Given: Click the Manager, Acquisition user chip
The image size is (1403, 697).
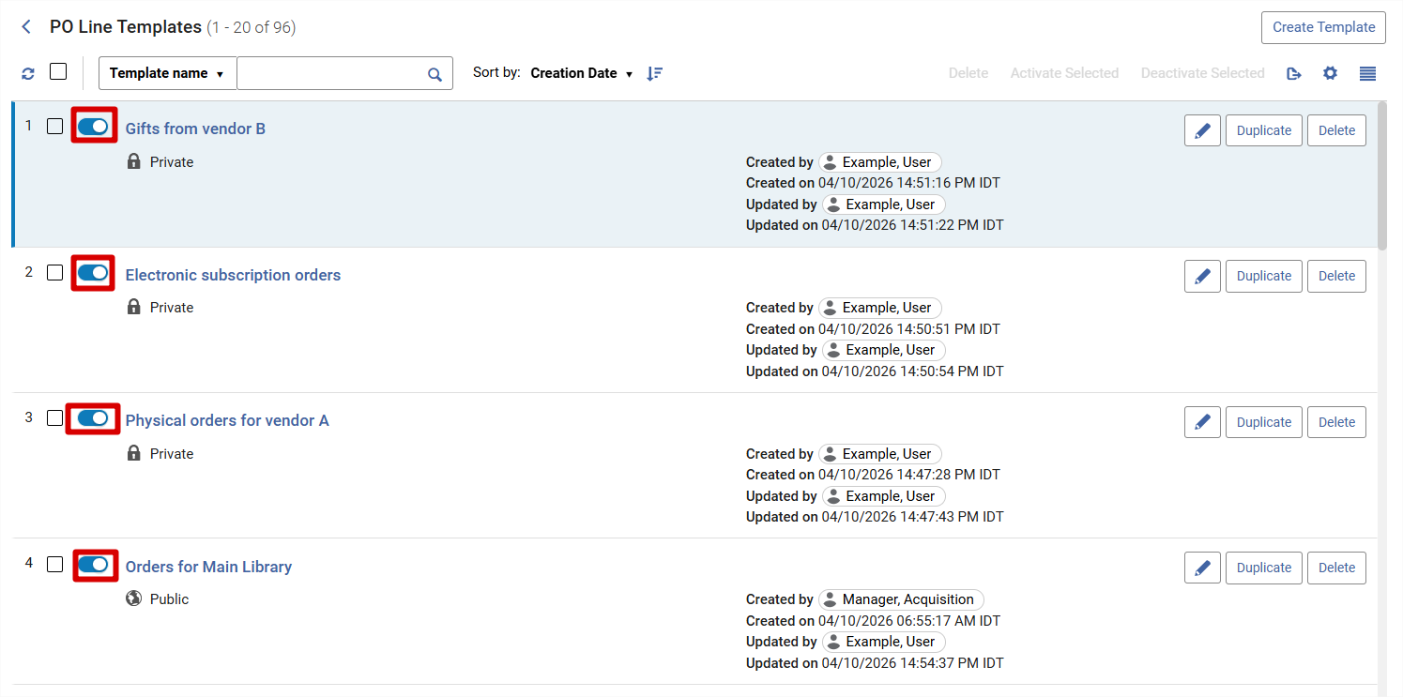Looking at the screenshot, I should 901,599.
